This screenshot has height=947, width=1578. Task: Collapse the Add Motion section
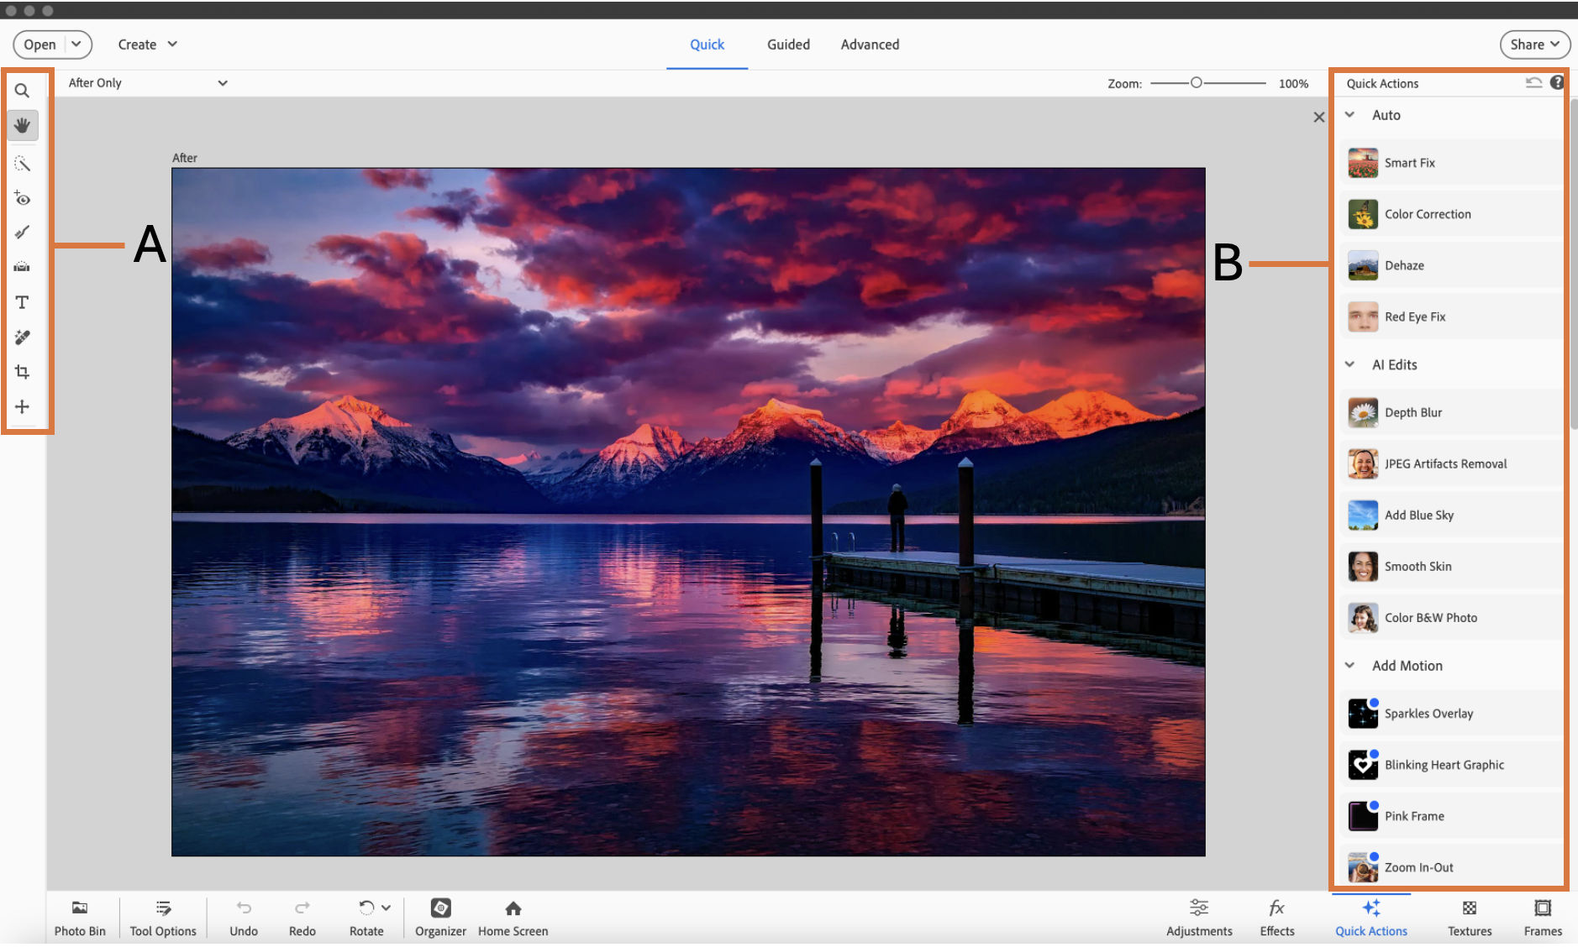click(x=1349, y=666)
